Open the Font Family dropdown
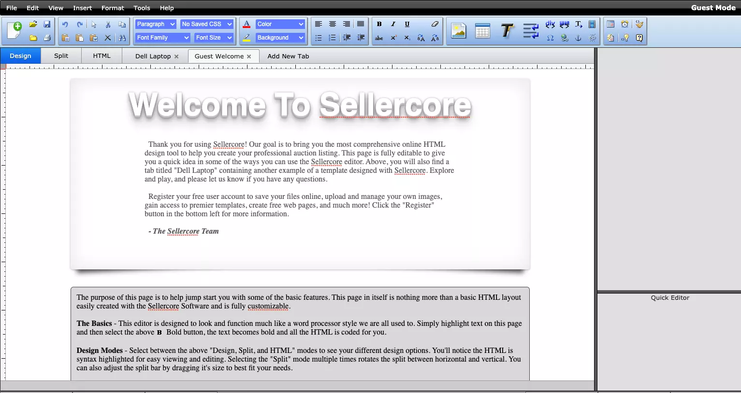This screenshot has width=741, height=393. (x=162, y=38)
